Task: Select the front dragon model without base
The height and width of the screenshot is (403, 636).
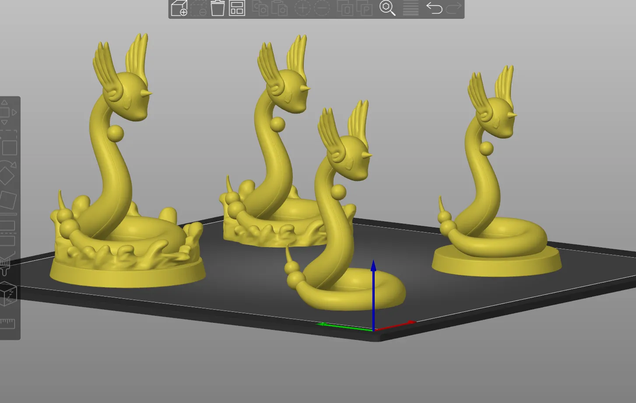Action: pos(341,228)
